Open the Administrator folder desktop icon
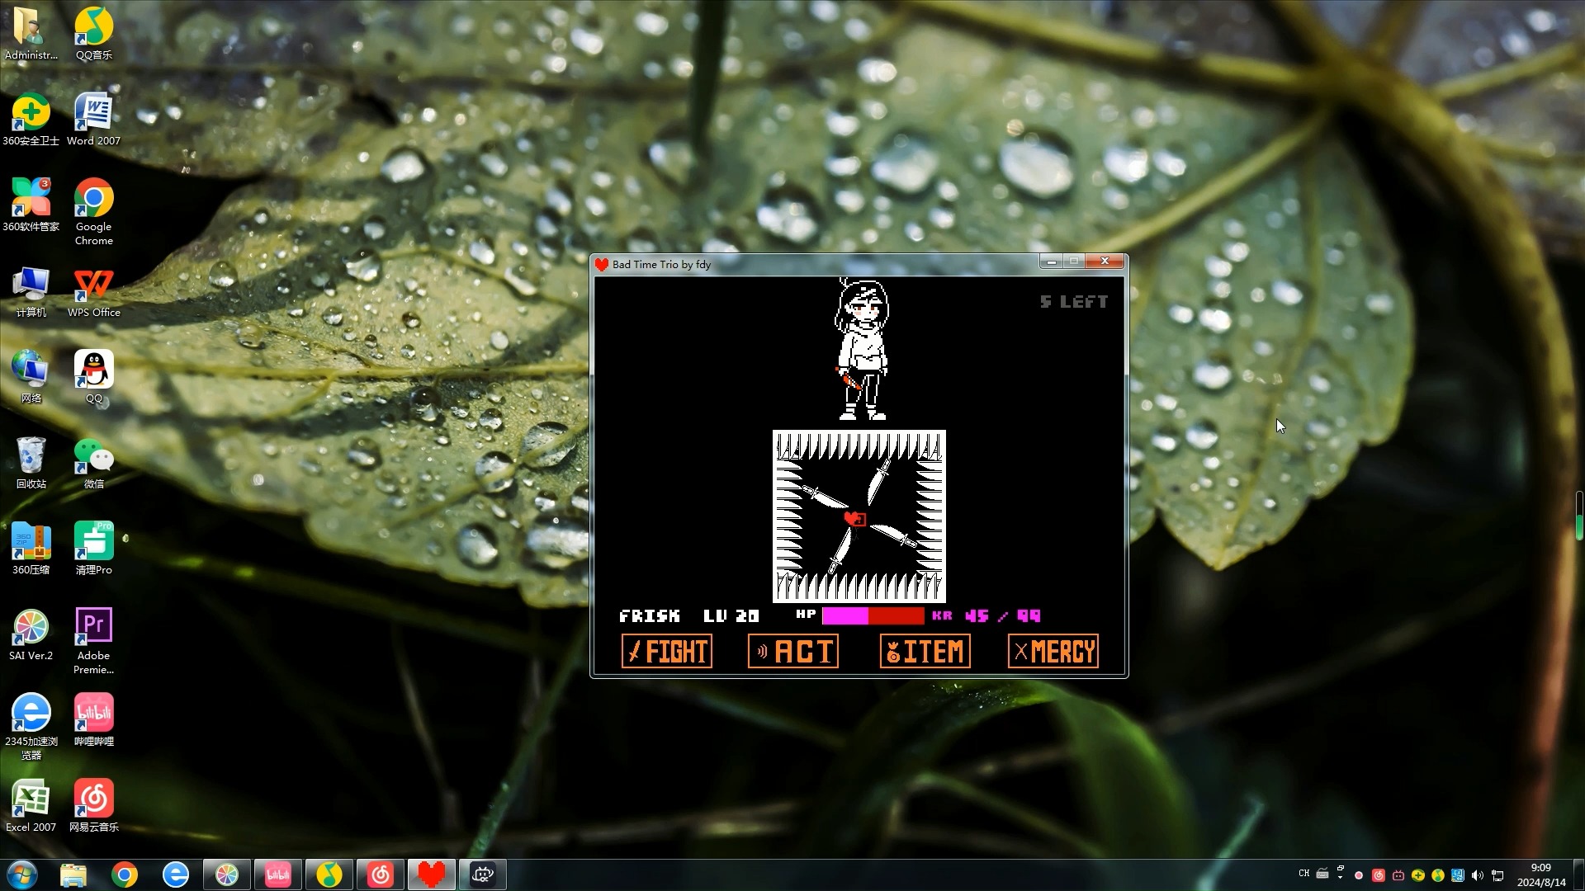This screenshot has height=891, width=1585. point(31,34)
